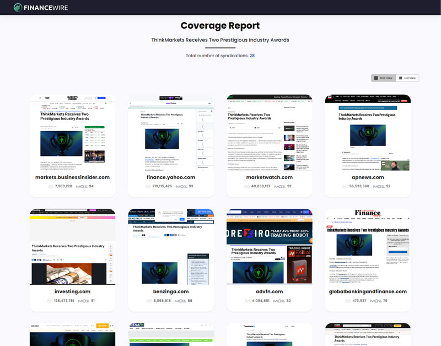
Task: Open the Global Banking and Finance screenshot thumbnail
Action: pos(368,247)
